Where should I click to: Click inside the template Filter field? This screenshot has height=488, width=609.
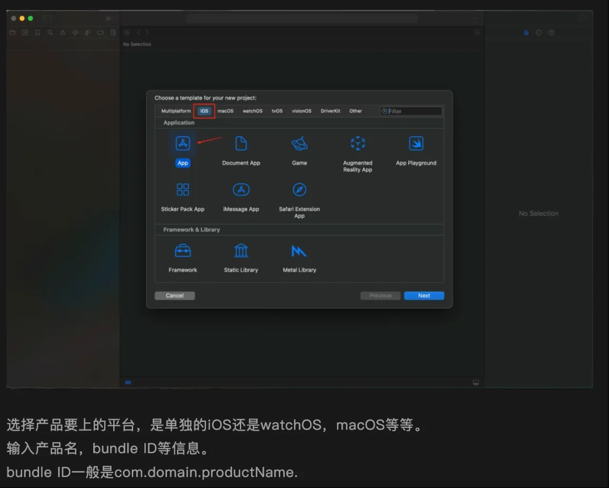point(411,111)
